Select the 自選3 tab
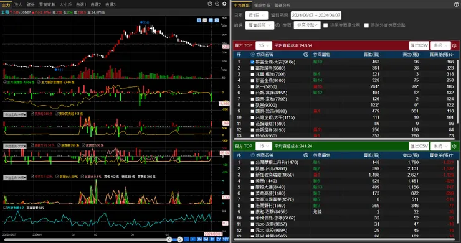This screenshot has height=243, width=461. pyautogui.click(x=110, y=4)
